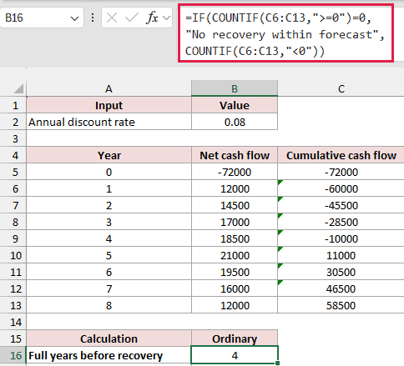404x366 pixels.
Task: Select row 11 header
Action: point(13,272)
